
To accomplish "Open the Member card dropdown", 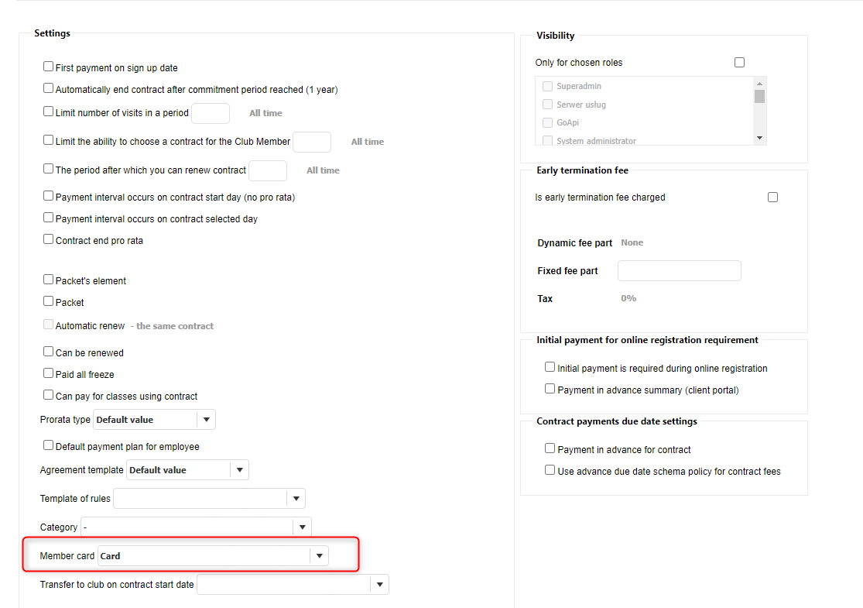I will pyautogui.click(x=319, y=556).
